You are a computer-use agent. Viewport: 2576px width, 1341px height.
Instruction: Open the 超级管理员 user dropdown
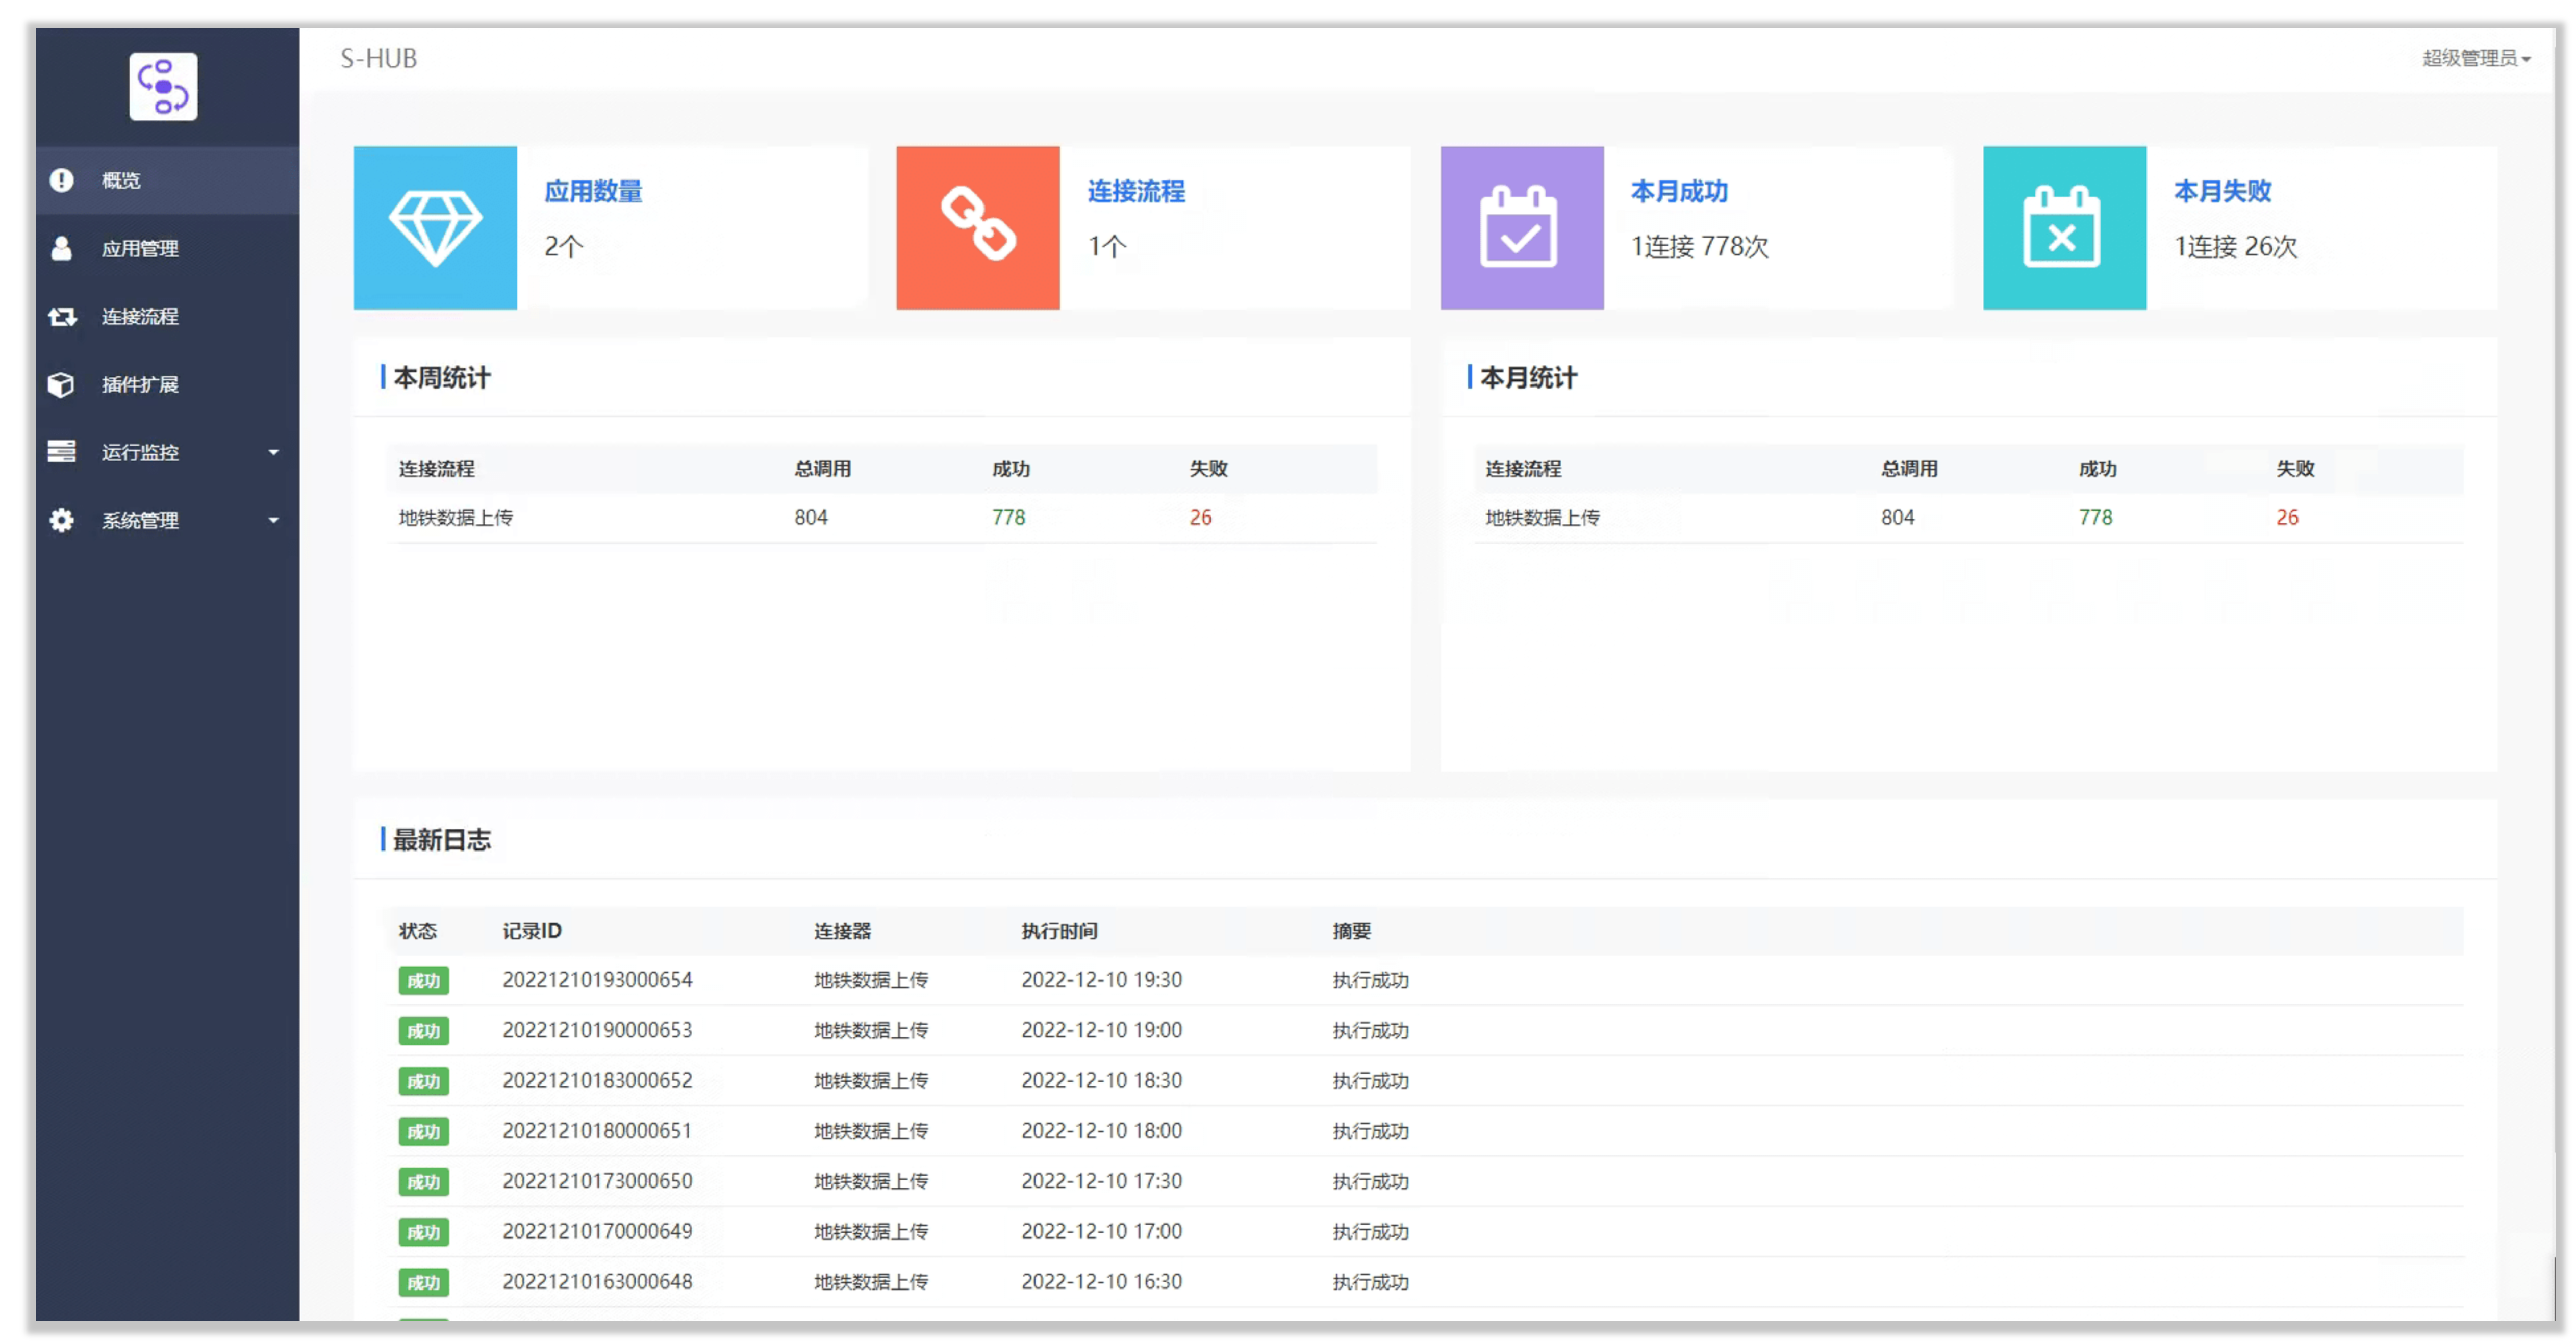click(2476, 58)
